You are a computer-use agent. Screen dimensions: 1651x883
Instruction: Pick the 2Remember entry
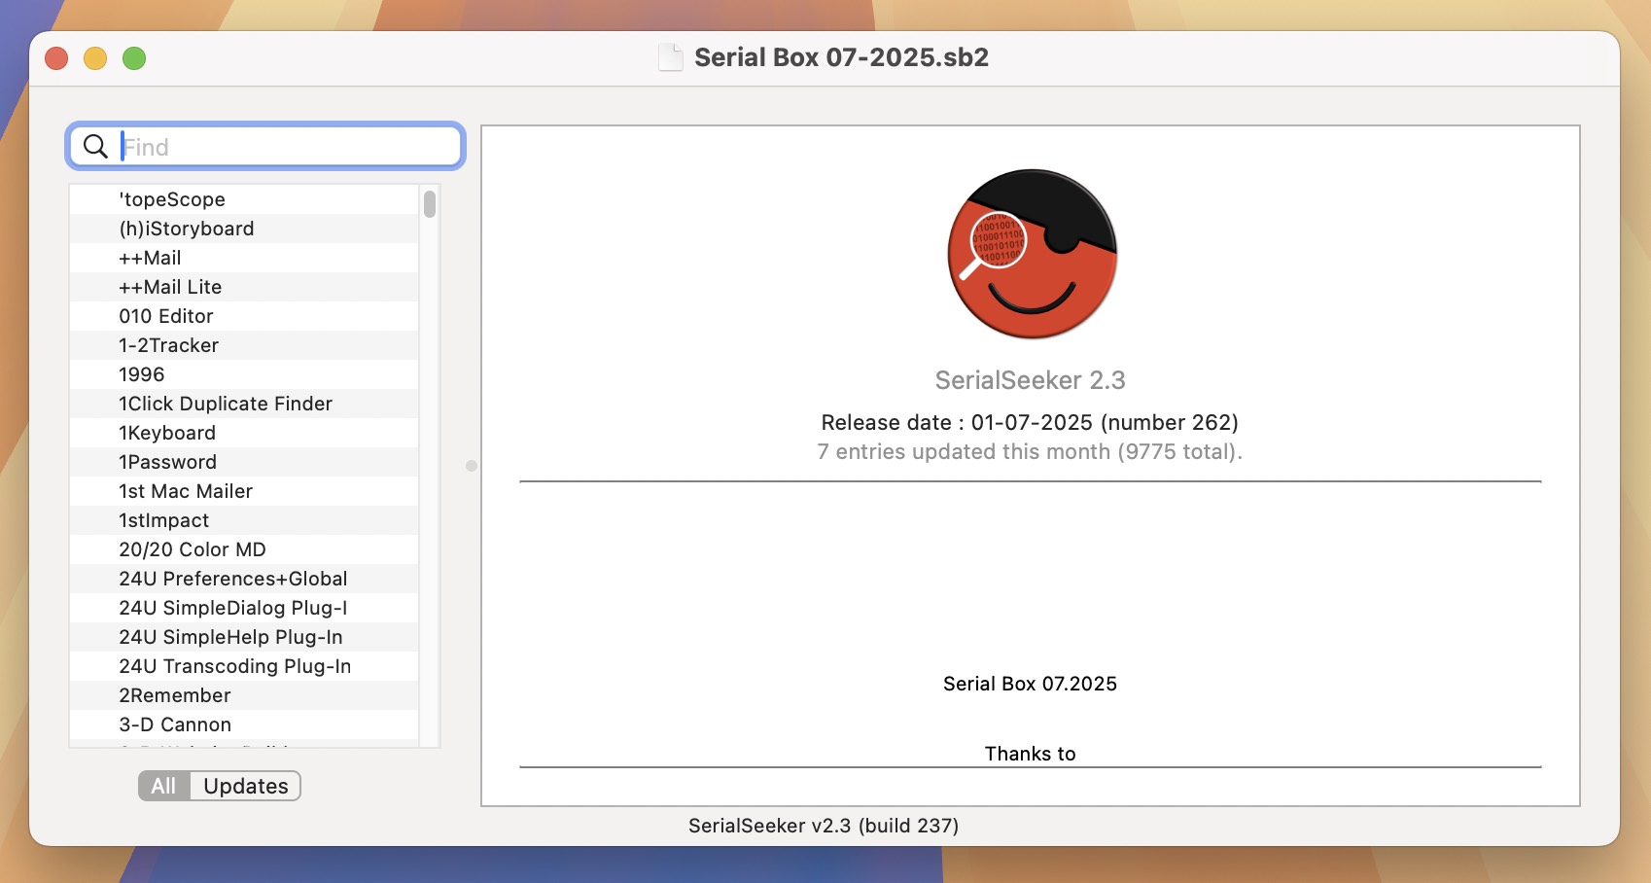(x=244, y=695)
